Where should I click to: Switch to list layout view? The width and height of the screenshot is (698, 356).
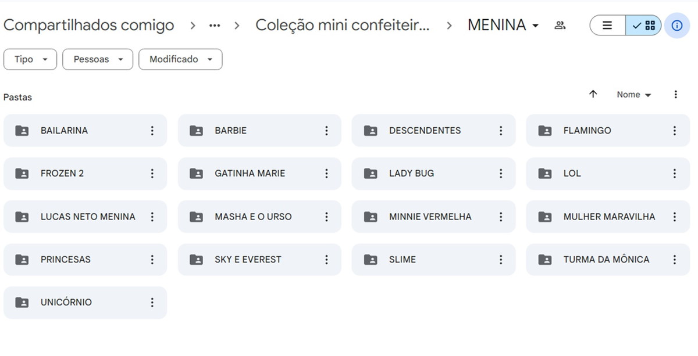coord(608,26)
